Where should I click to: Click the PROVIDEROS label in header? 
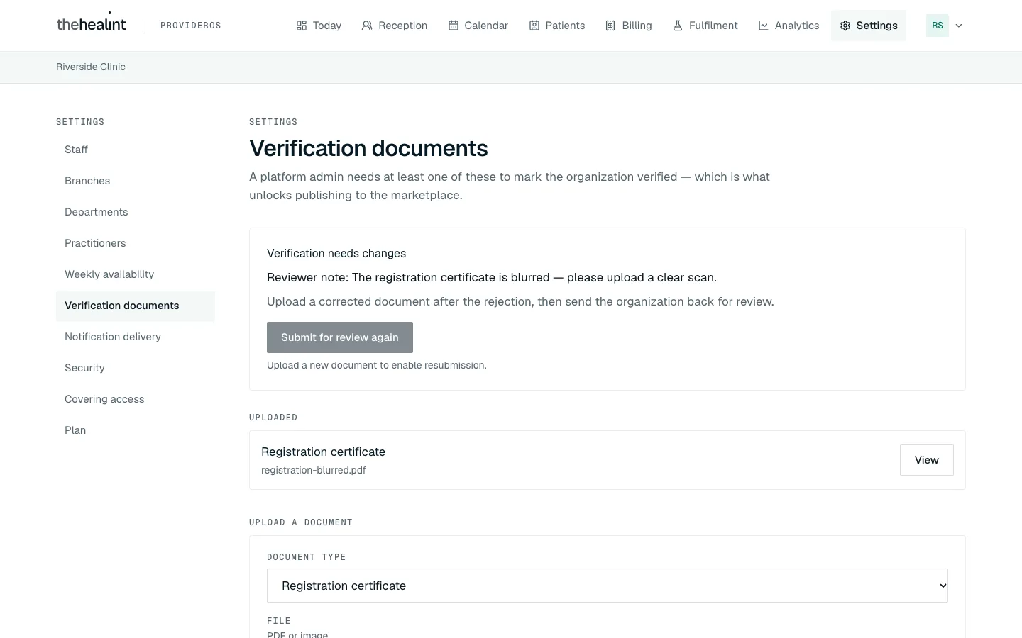click(191, 26)
